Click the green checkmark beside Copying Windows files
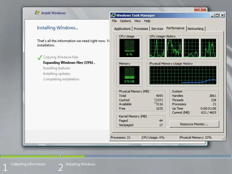This screenshot has width=232, height=174. pyautogui.click(x=39, y=57)
